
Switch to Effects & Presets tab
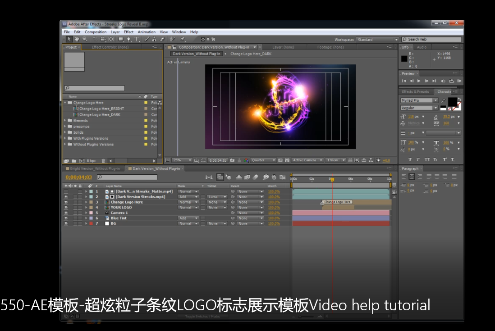click(x=416, y=92)
